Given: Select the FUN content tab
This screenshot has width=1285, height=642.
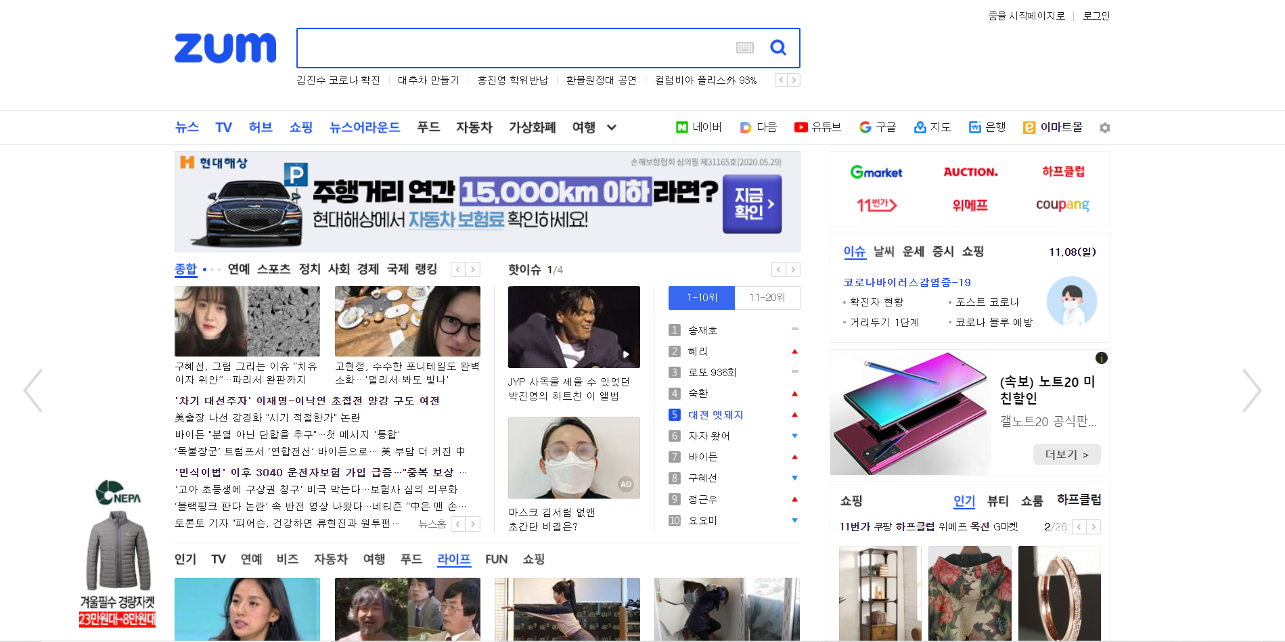Looking at the screenshot, I should pos(496,559).
